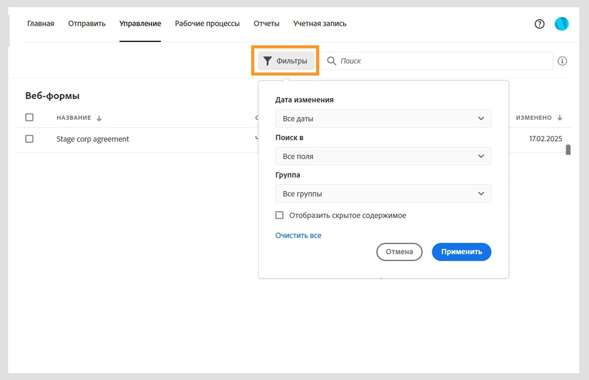The height and width of the screenshot is (380, 589).
Task: Go to the Главная tab
Action: (x=41, y=23)
